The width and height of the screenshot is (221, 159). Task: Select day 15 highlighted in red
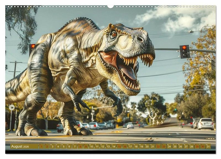pyautogui.click(x=119, y=146)
